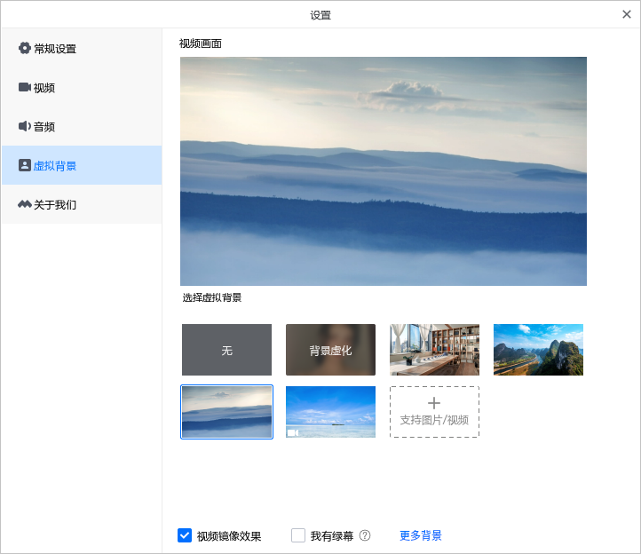Open 关于我们 about us tab

click(82, 204)
